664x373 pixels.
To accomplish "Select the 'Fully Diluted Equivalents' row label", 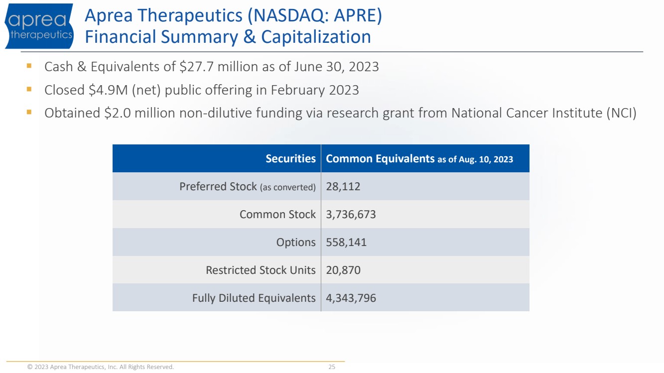I will 254,298.
